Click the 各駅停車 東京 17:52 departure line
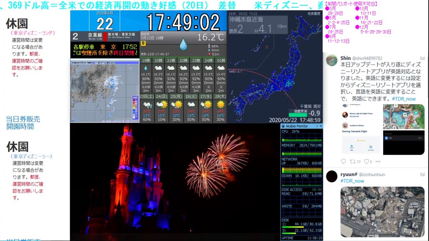The height and width of the screenshot is (241, 429). pos(105,47)
